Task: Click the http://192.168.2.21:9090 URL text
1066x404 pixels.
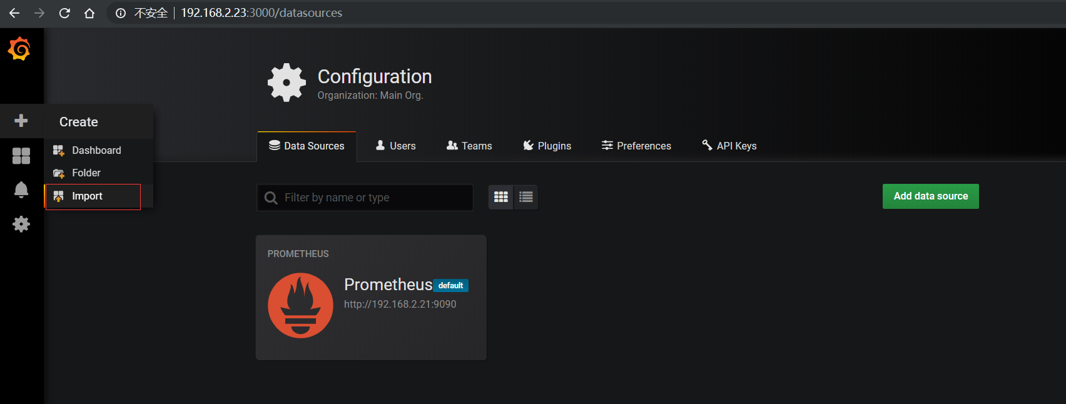Action: tap(400, 304)
